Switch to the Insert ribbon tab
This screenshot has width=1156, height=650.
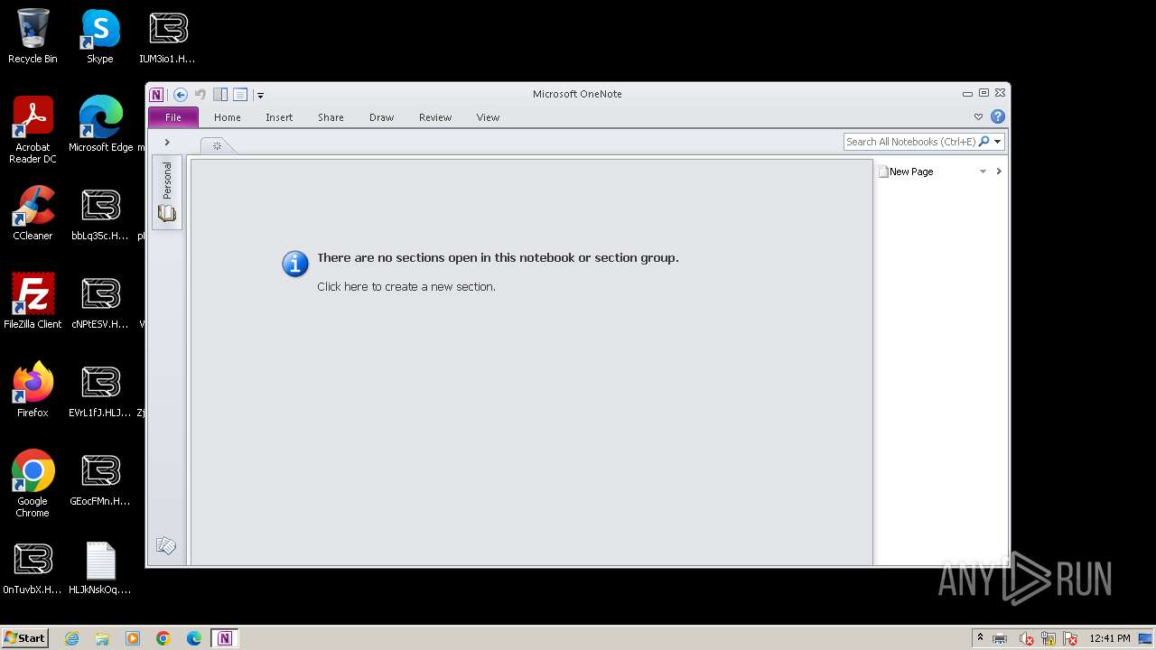point(279,117)
